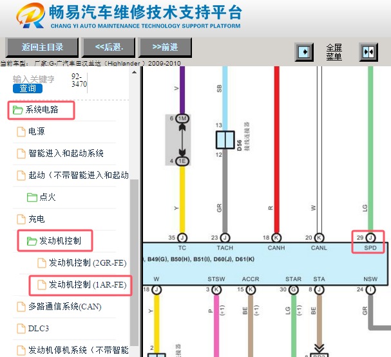Image resolution: width=391 pixels, height=357 pixels.
Task: Click pin 29 J connector circle
Action: click(x=370, y=238)
